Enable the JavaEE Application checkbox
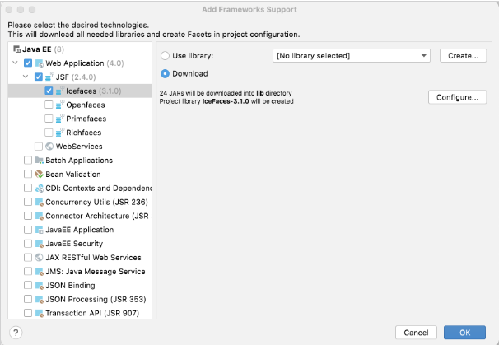 (x=28, y=230)
